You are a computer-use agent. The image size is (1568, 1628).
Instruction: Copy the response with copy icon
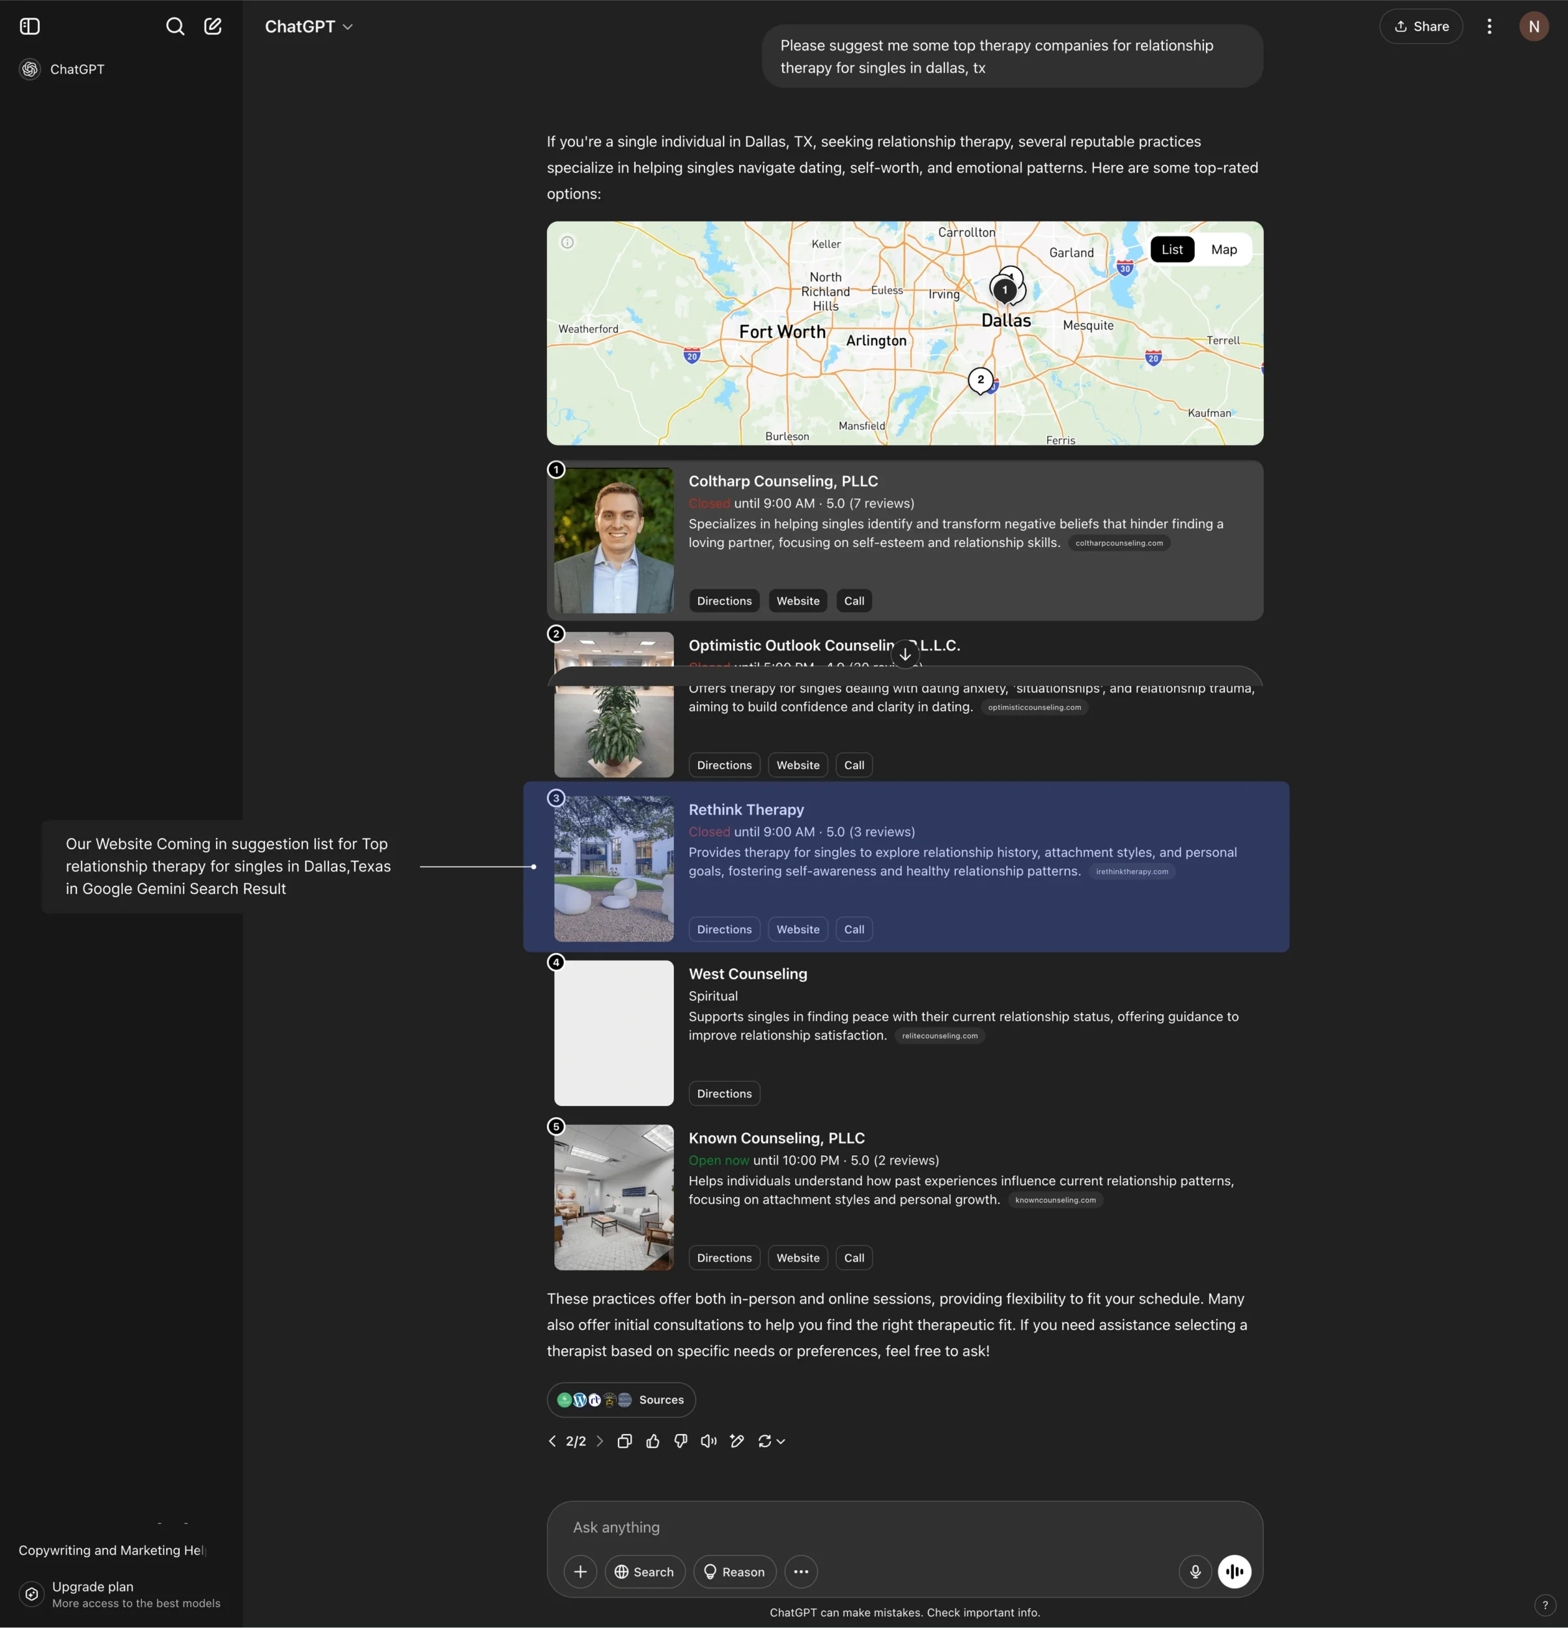point(624,1442)
